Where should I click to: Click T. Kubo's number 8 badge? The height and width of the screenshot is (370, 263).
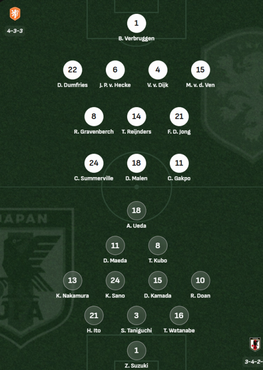click(158, 245)
